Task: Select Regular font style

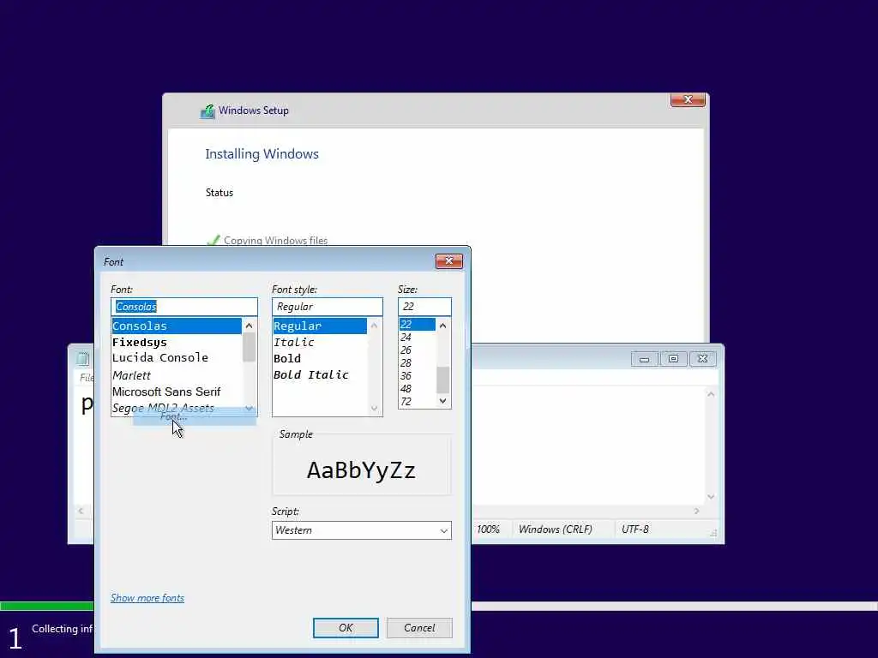Action: coord(320,326)
